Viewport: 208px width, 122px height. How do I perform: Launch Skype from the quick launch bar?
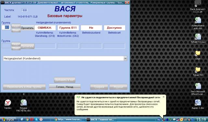coord(36,119)
